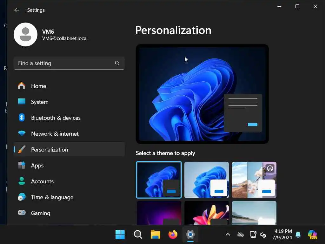325x244 pixels.
Task: Launch Firefox from taskbar
Action: 173,235
